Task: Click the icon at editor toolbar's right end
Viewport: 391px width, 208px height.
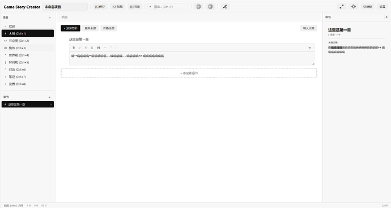Action: coord(310,47)
